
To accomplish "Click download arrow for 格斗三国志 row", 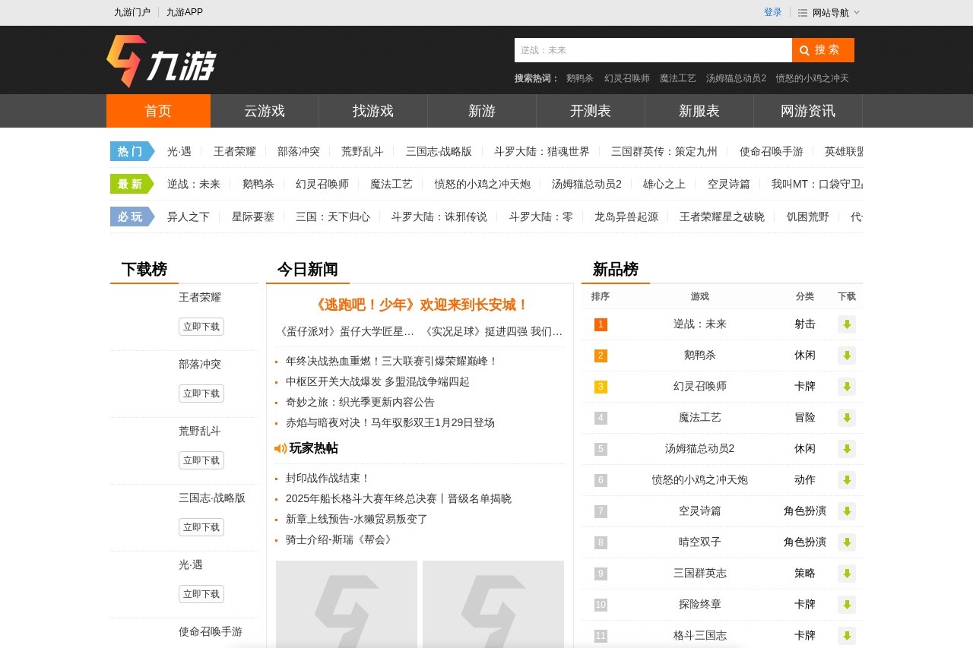I will (x=847, y=636).
